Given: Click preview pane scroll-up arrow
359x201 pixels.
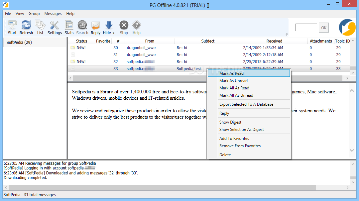Looking at the screenshot, I should point(352,91).
